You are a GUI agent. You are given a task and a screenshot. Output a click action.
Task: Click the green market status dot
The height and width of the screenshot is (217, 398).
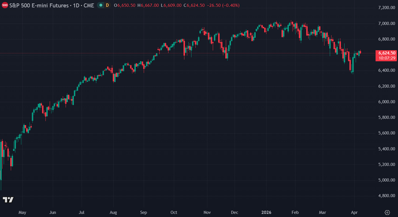[x=100, y=5]
